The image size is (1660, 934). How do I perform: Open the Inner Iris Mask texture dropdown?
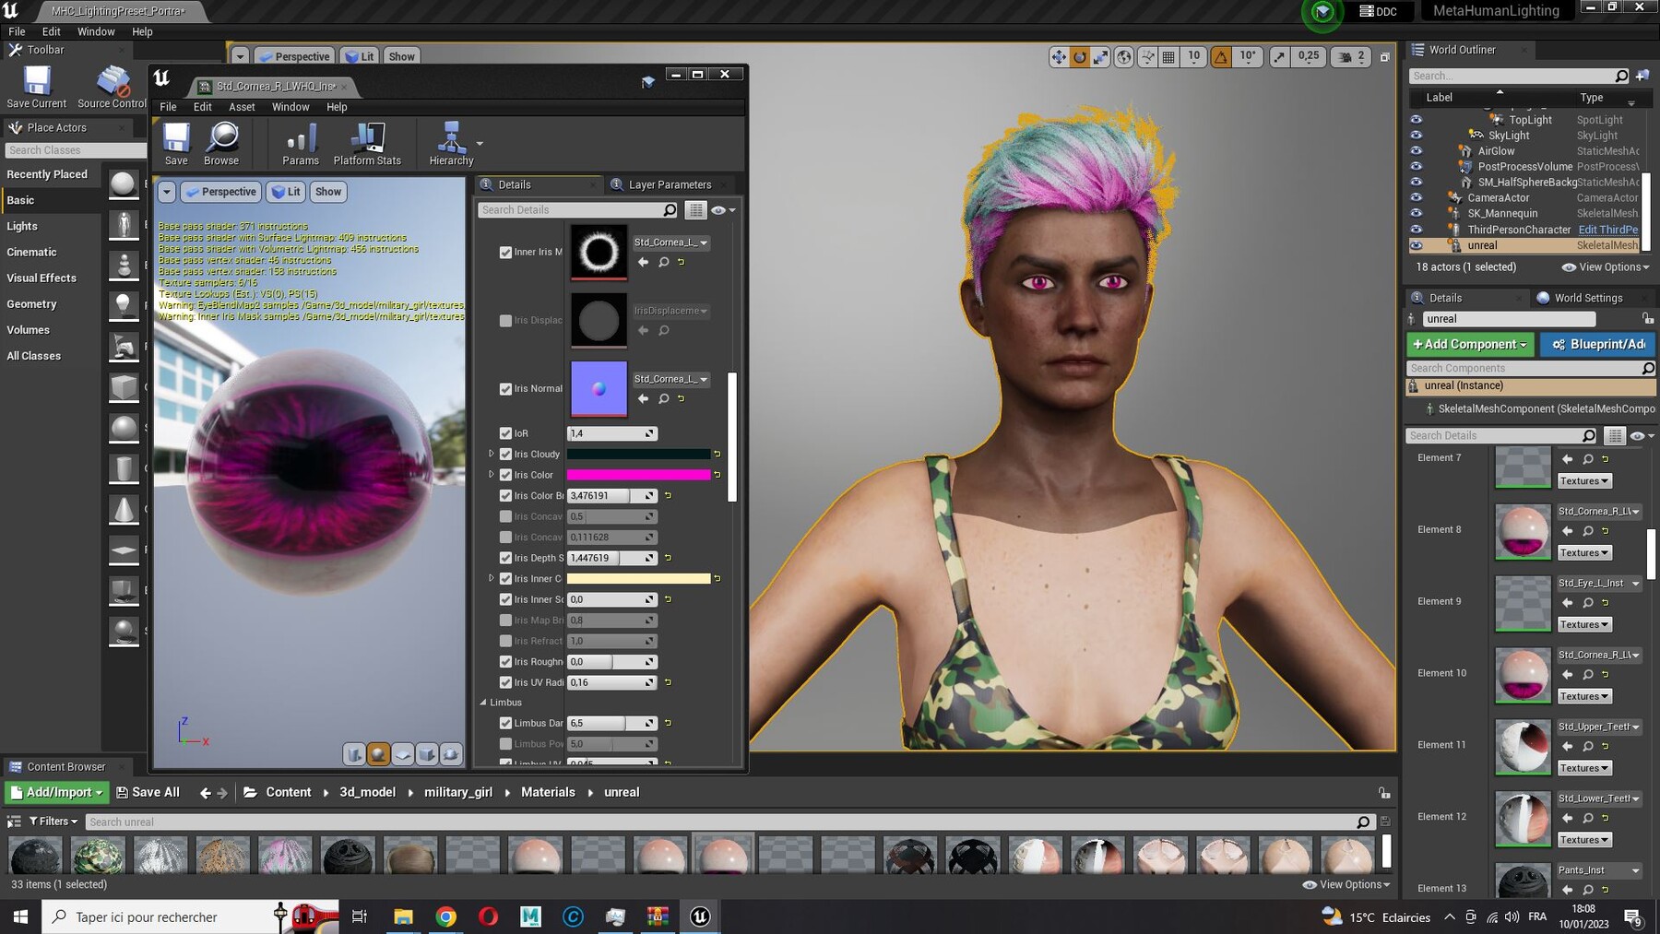pyautogui.click(x=671, y=242)
